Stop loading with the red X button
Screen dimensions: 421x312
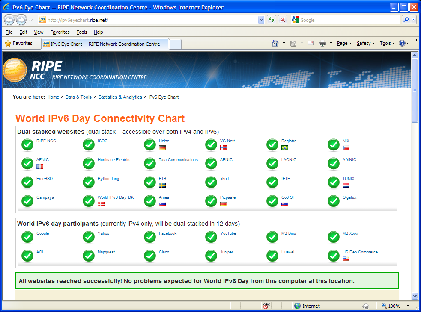pos(283,20)
